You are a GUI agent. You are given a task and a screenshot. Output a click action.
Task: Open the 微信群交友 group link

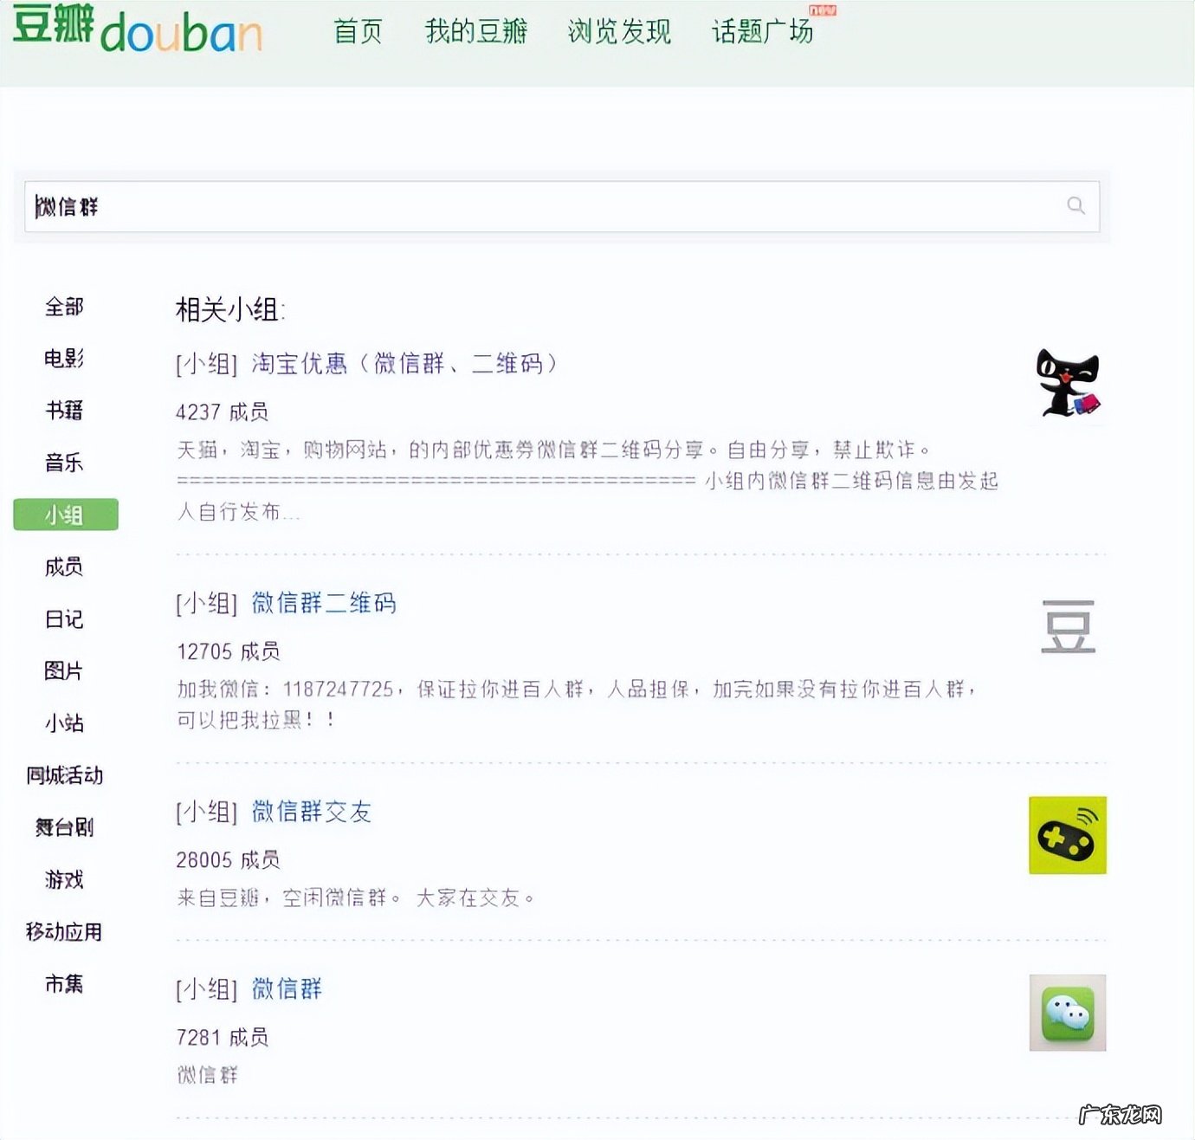(312, 812)
